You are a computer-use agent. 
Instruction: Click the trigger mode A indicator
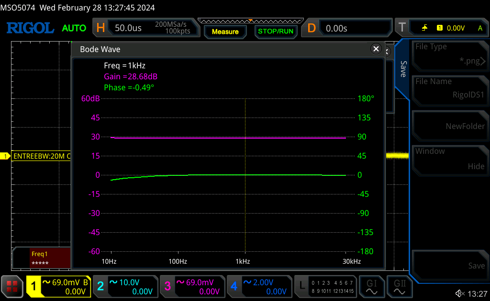480,28
